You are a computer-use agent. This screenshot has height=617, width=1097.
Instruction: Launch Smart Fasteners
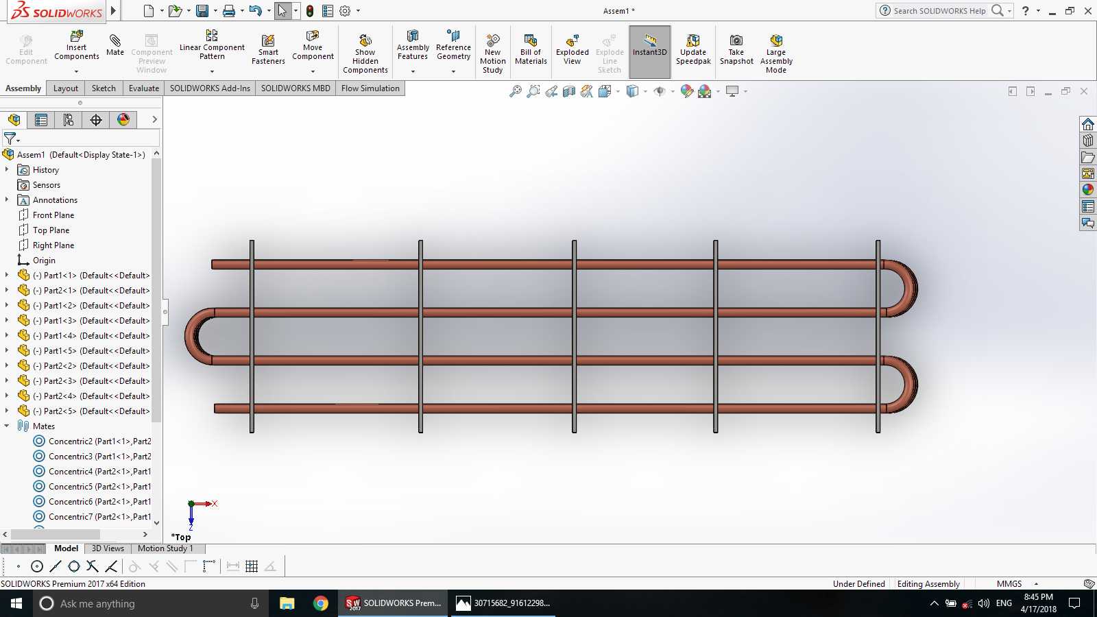pyautogui.click(x=268, y=49)
